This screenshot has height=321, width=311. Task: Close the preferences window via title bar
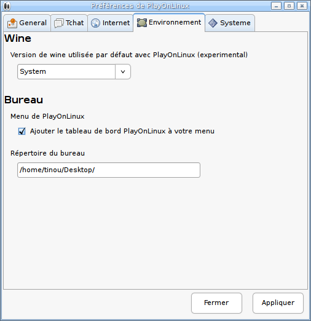click(302, 6)
